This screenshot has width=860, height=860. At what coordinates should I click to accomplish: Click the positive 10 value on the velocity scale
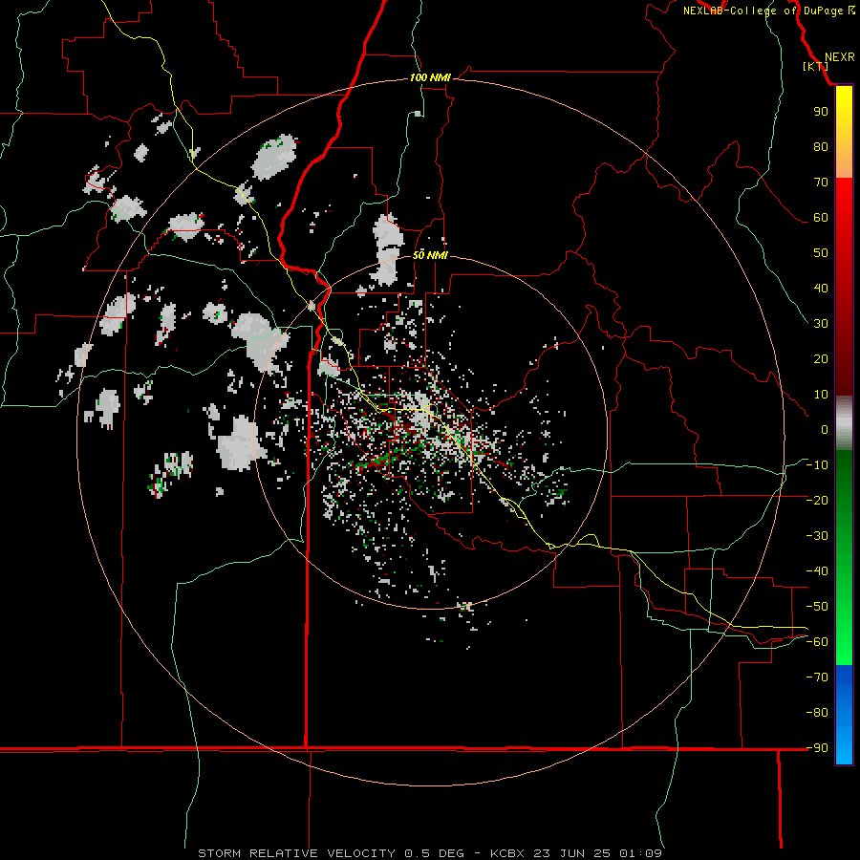(x=821, y=395)
